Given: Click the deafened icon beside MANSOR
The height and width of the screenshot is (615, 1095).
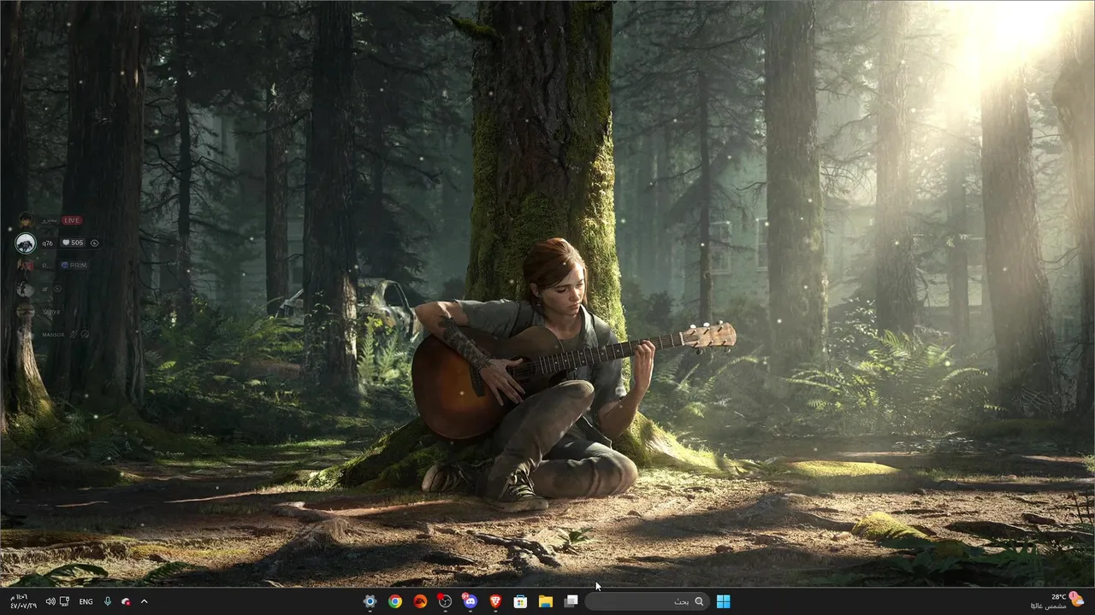Looking at the screenshot, I should (x=85, y=334).
